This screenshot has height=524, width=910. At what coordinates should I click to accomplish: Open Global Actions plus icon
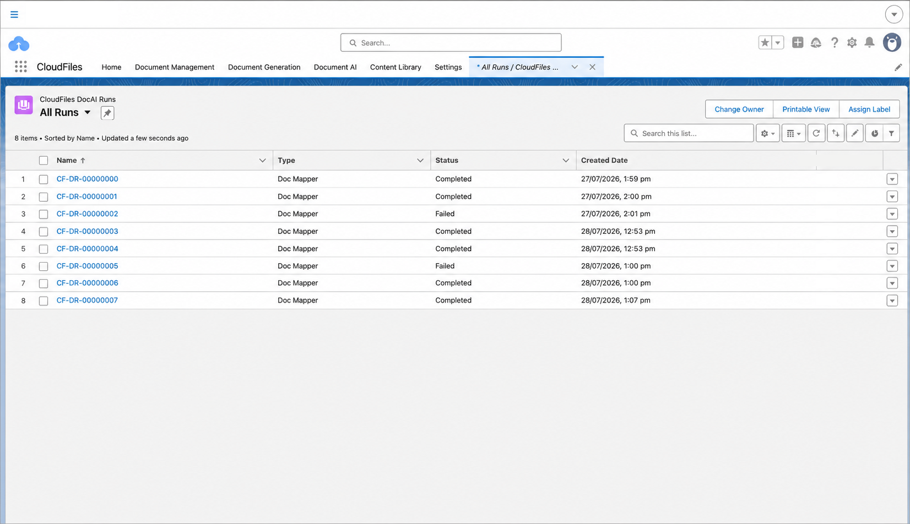click(798, 42)
